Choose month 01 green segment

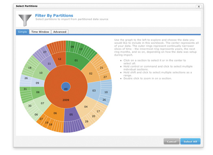(76, 60)
